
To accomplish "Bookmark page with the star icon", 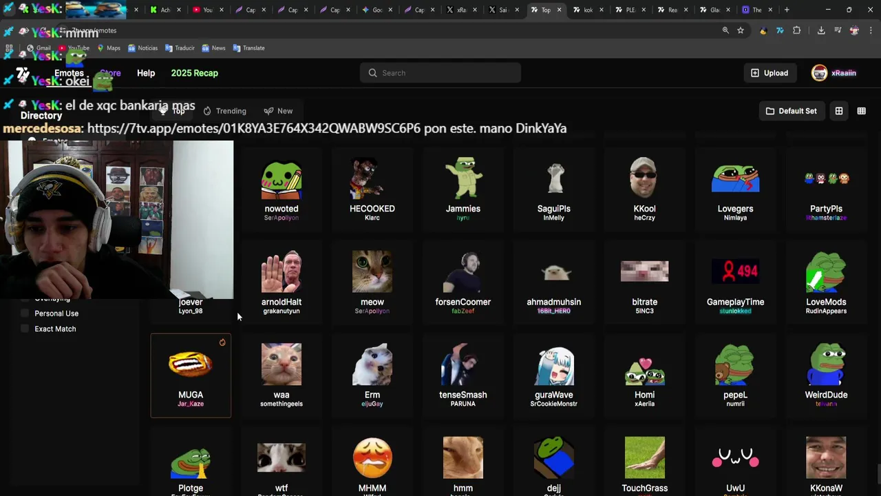I will click(741, 30).
